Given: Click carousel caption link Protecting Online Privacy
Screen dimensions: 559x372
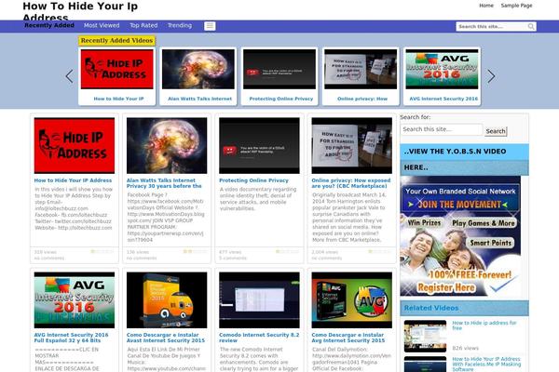Looking at the screenshot, I should point(281,99).
